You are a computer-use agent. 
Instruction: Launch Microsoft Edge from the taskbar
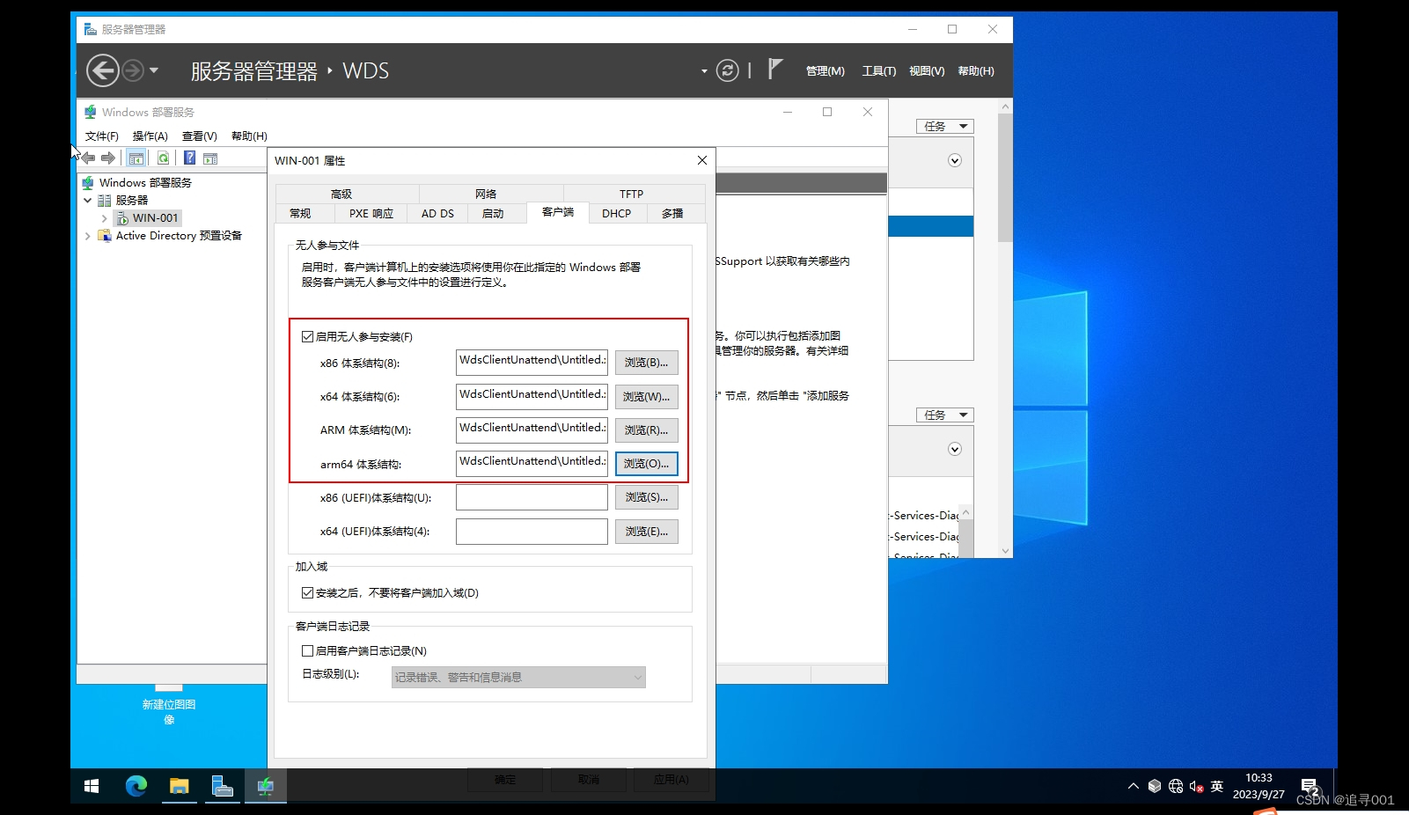coord(136,786)
